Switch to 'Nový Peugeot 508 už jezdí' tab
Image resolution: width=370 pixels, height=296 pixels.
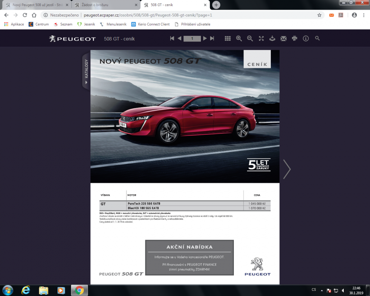coord(37,5)
